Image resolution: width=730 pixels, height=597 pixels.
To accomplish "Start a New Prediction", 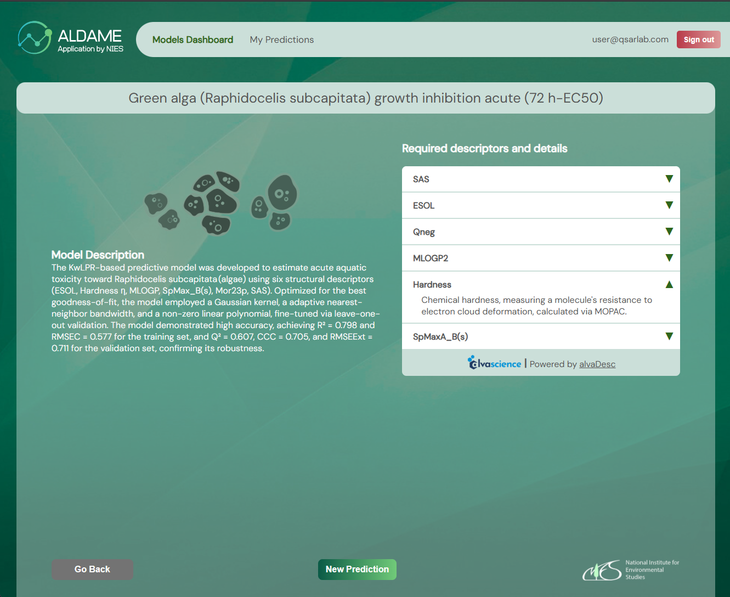I will pos(357,570).
